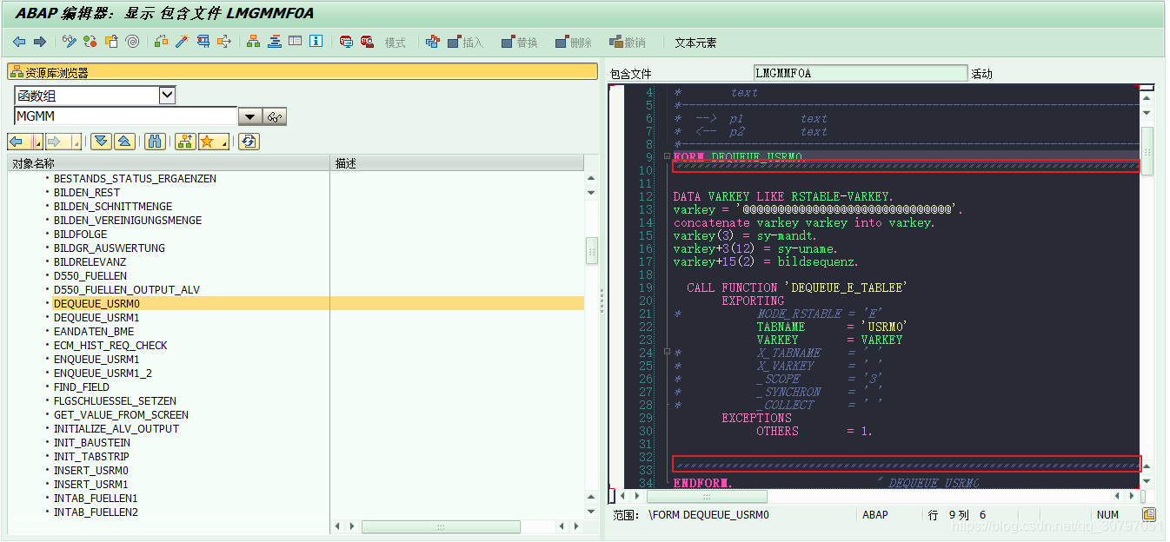Run the syntax Check icon
Screen dimensions: 1170x542
(162, 42)
